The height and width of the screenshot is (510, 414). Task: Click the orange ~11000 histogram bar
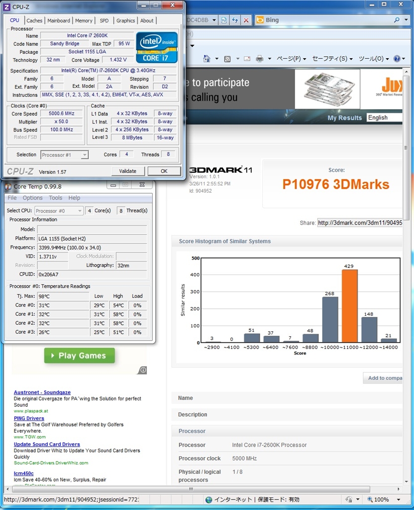349,306
